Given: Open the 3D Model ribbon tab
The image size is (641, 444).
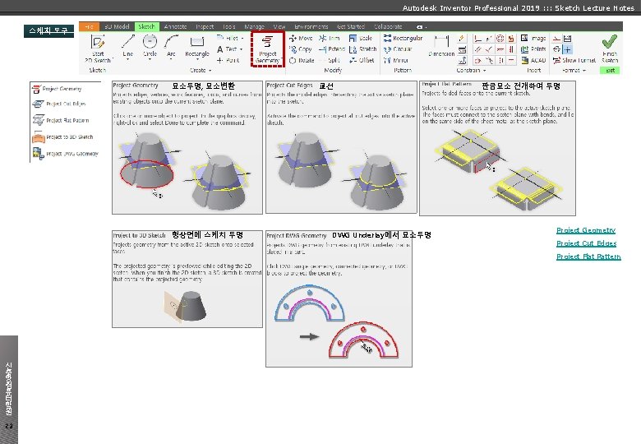Looking at the screenshot, I should pos(117,26).
